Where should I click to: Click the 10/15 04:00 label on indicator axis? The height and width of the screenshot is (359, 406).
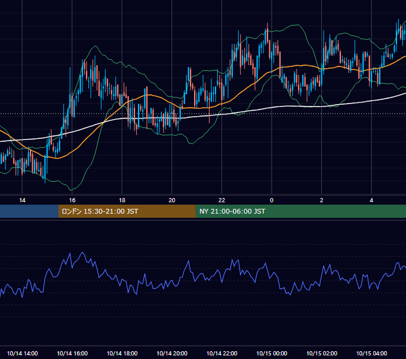pos(371,353)
